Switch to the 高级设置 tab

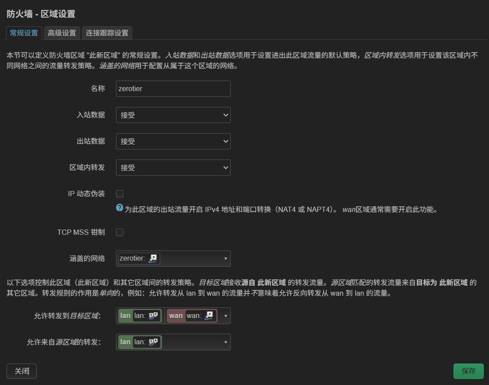[x=62, y=33]
